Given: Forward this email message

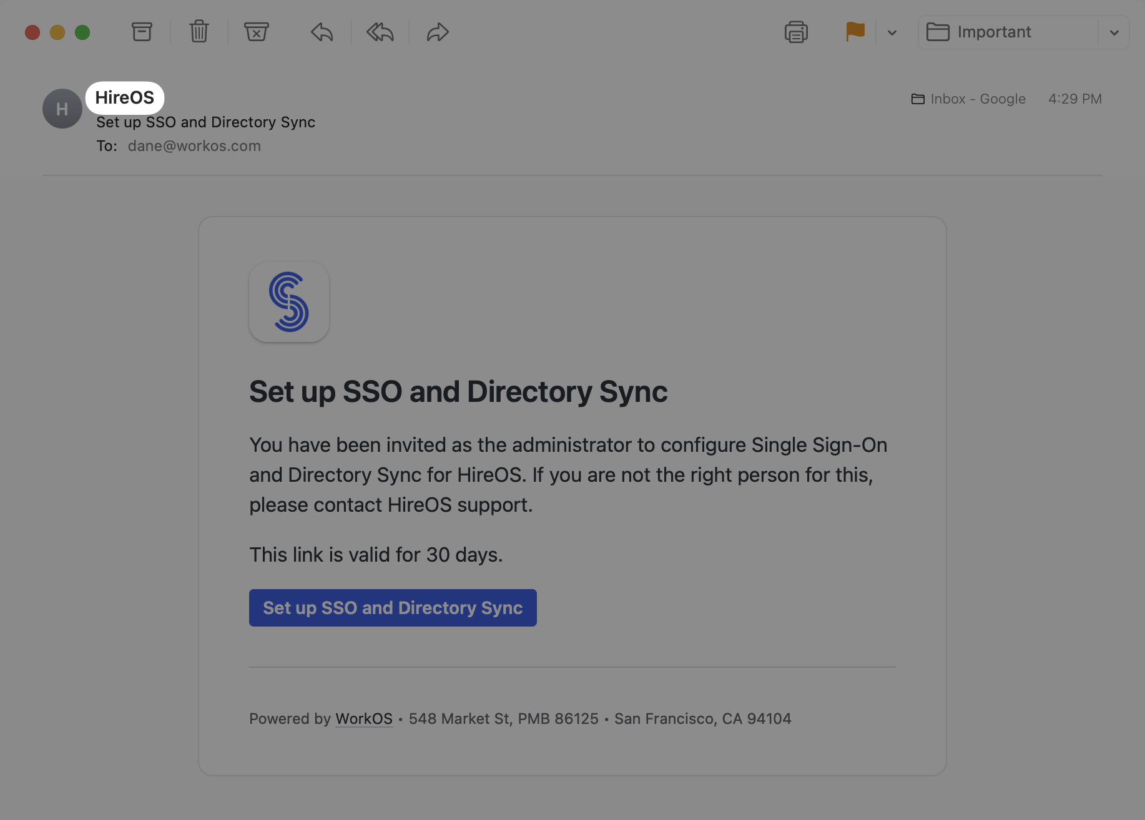Looking at the screenshot, I should click(x=438, y=32).
